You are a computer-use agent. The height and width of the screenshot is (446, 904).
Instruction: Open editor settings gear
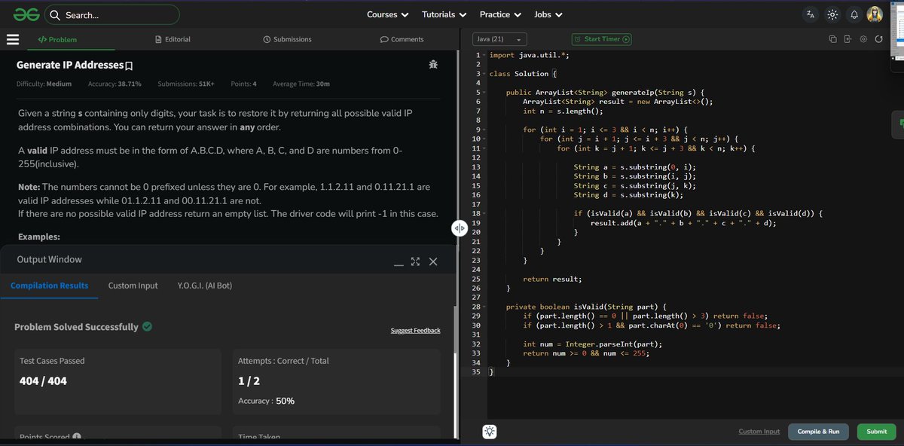click(x=863, y=39)
